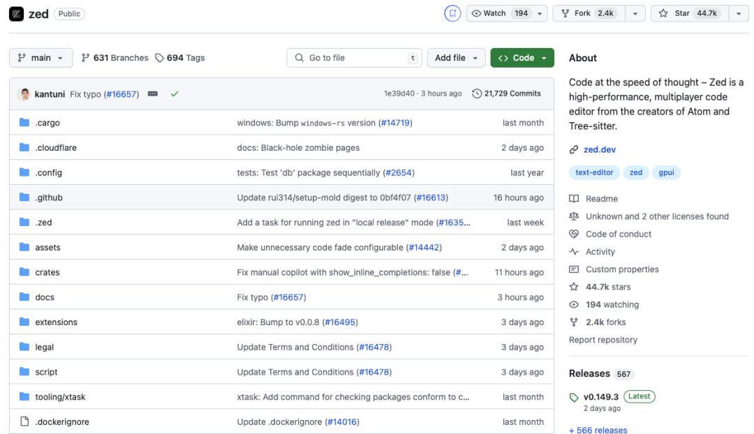Viewport: 754px width, 434px height.
Task: Select the gpui topic tag
Action: click(x=666, y=172)
